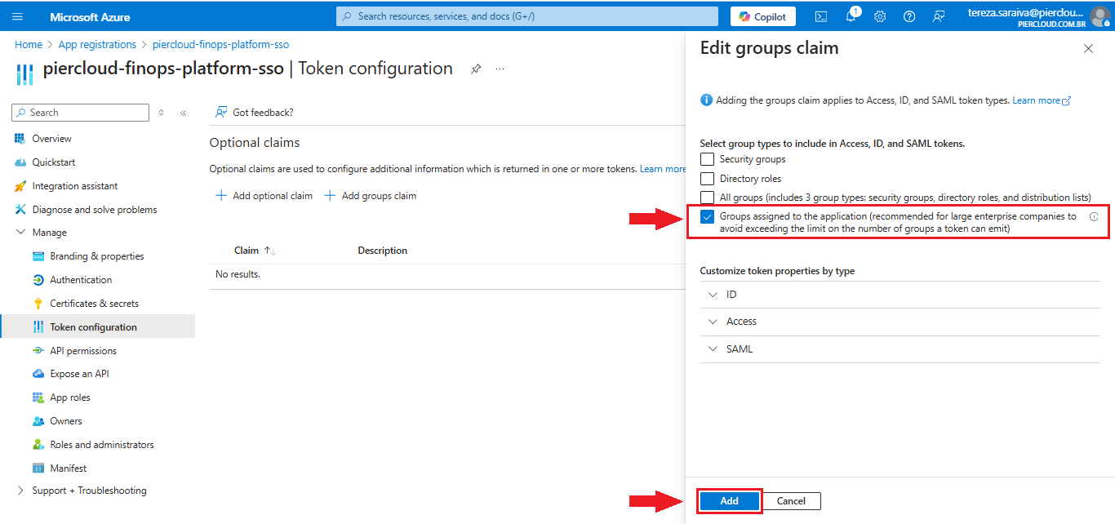Click the Add optional claim button
Viewport: 1115px width, 524px height.
click(x=264, y=196)
